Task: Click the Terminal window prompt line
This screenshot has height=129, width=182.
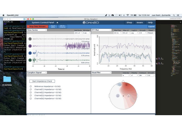Action: point(14,69)
